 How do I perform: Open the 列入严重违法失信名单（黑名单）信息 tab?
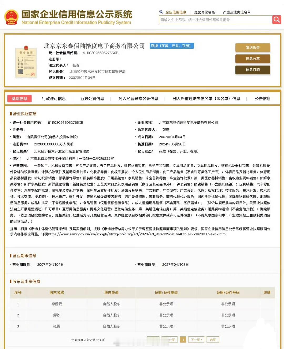(206, 99)
